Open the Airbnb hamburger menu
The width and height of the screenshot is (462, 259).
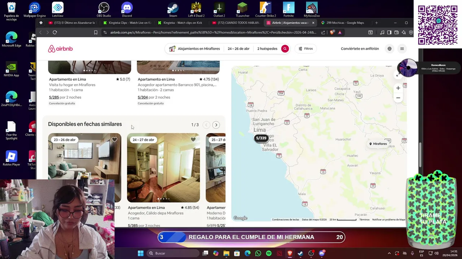(402, 49)
